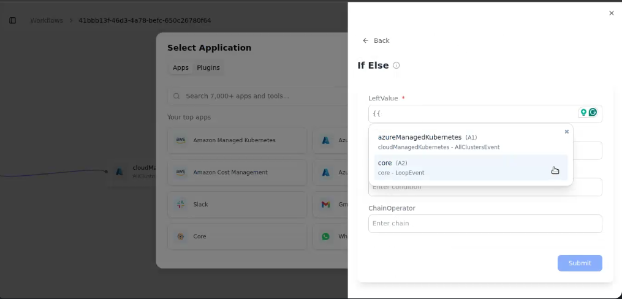Click the Submit button

pos(580,263)
